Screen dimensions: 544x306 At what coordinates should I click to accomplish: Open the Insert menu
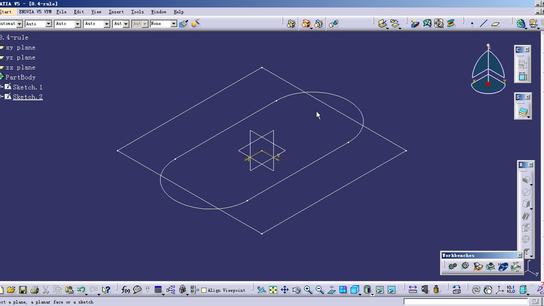point(116,12)
